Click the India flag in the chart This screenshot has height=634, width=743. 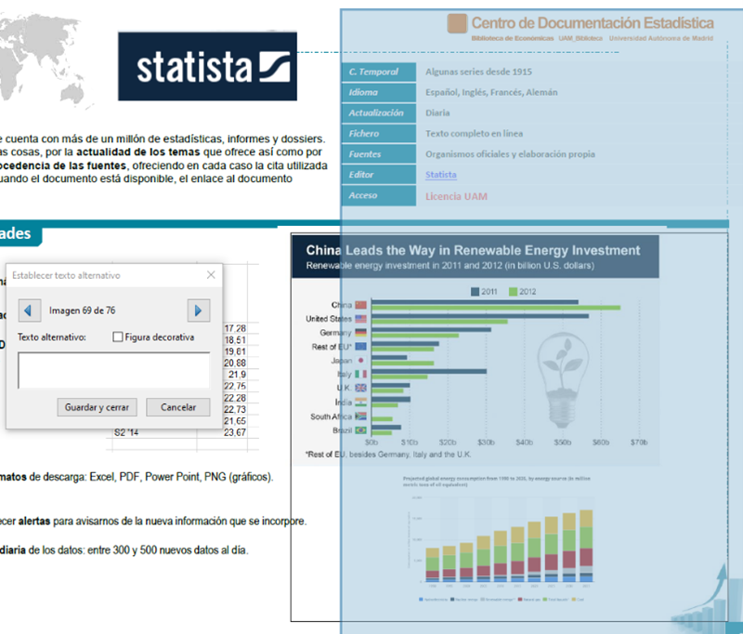coord(361,403)
